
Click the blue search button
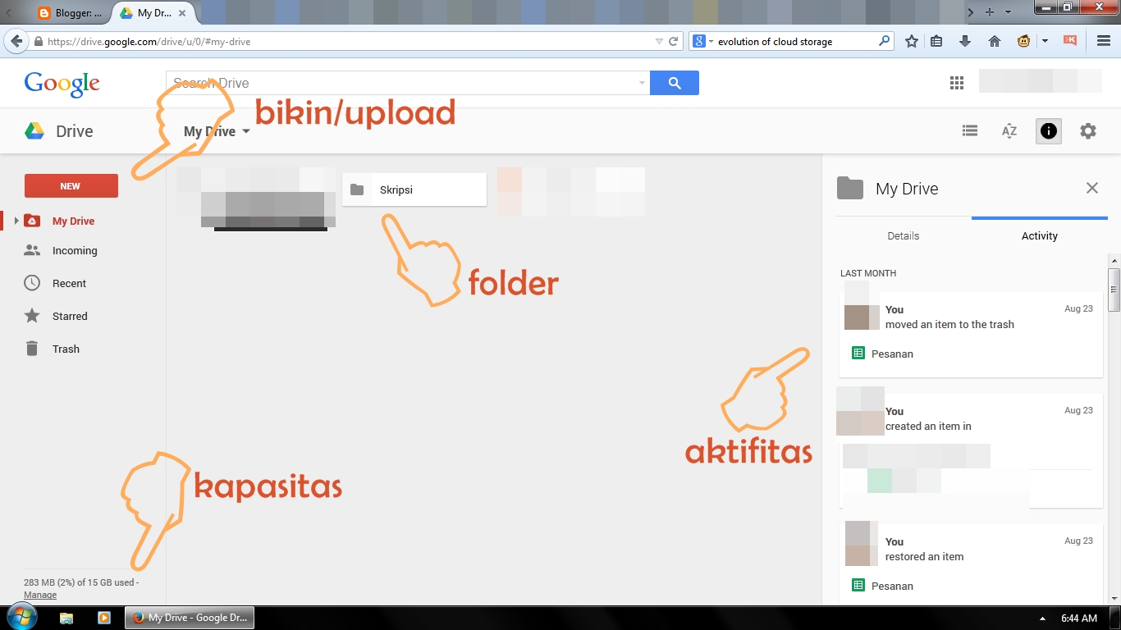[x=675, y=83]
